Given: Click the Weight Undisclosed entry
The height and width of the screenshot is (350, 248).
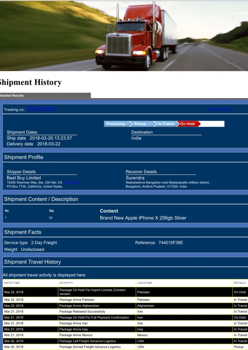Looking at the screenshot, I should coord(24,250).
